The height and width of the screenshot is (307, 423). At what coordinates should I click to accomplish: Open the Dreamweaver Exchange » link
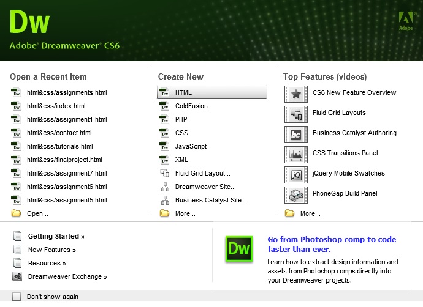pyautogui.click(x=67, y=276)
